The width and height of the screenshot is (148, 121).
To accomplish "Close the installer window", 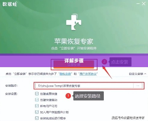I will (144, 4).
